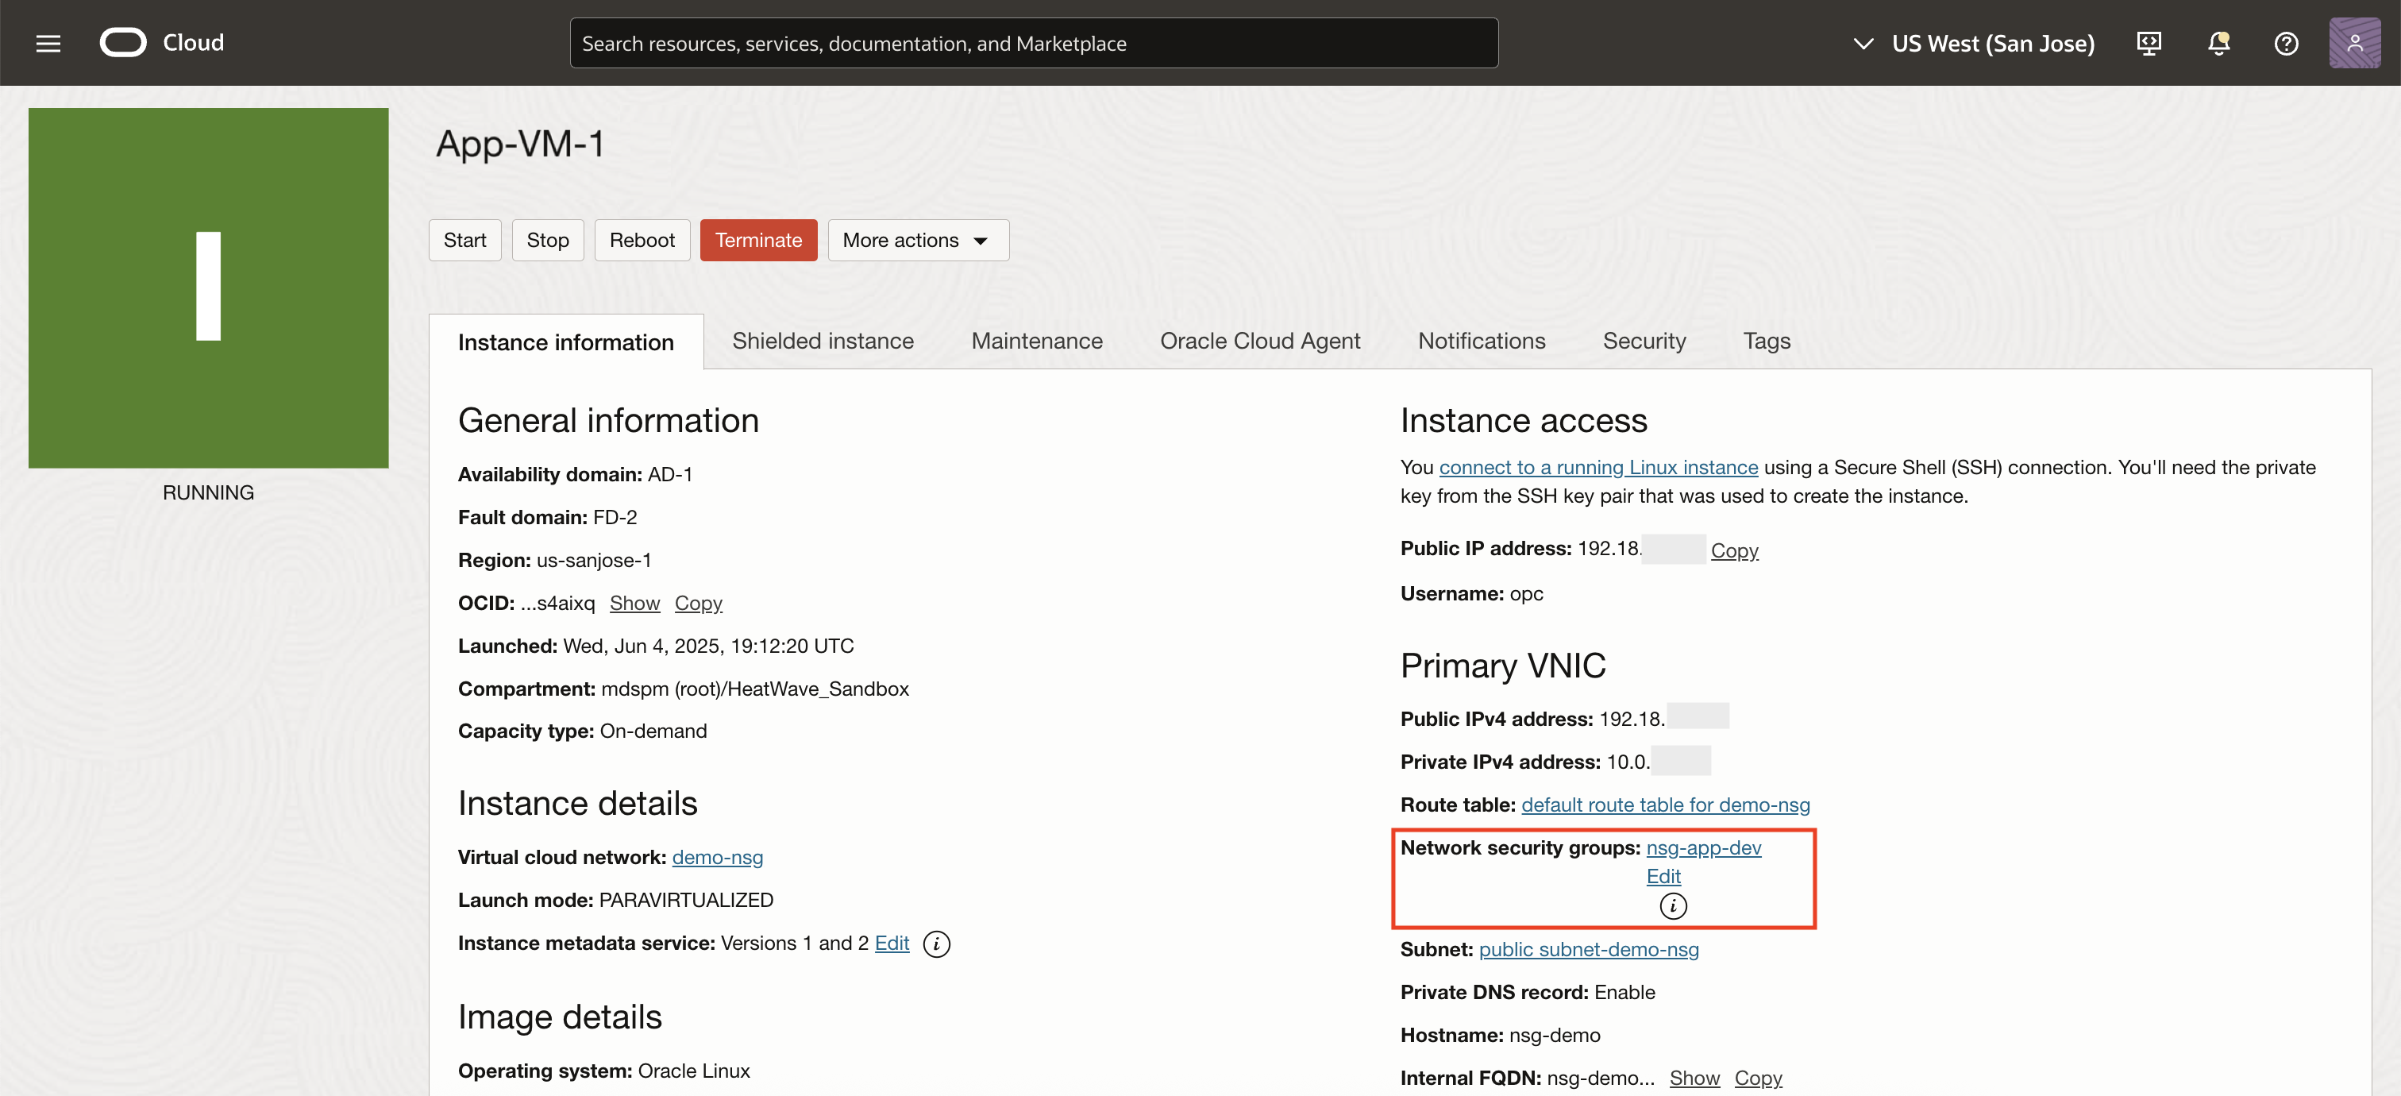Open the notifications bell
This screenshot has width=2401, height=1096.
[x=2218, y=43]
